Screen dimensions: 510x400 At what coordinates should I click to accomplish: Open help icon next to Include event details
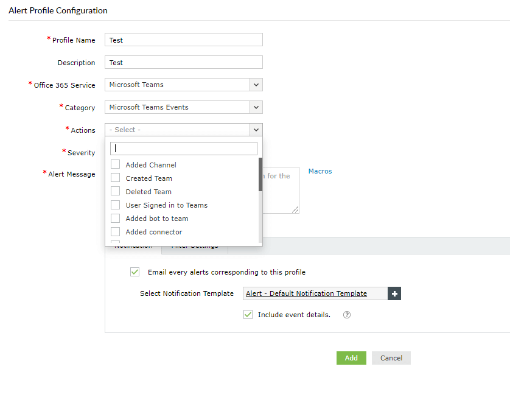click(347, 315)
